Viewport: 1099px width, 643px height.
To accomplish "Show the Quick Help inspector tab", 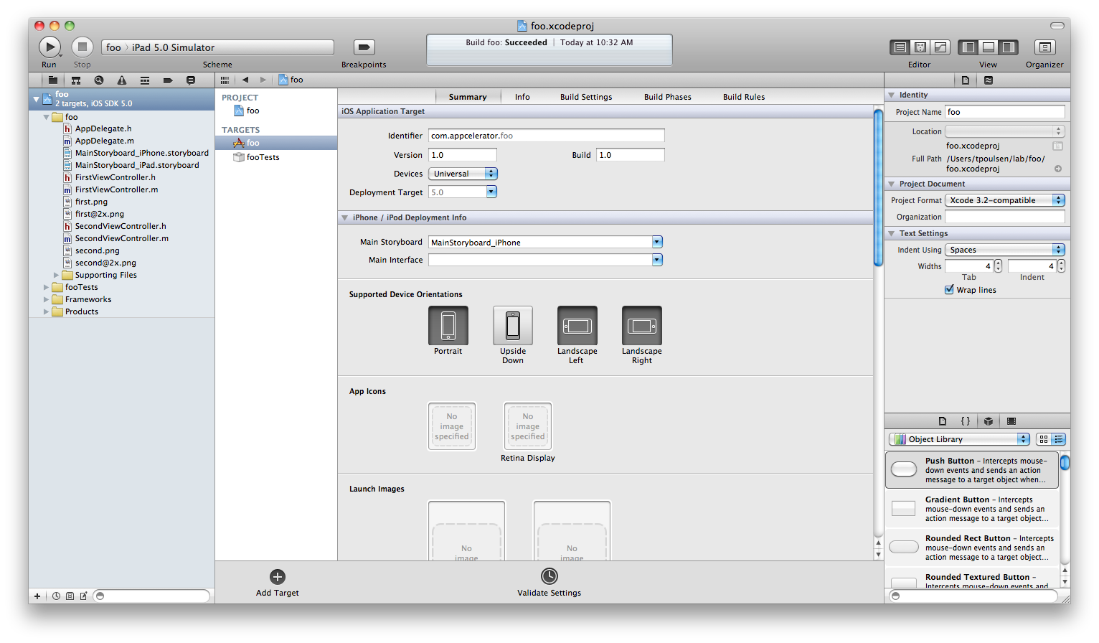I will click(x=989, y=80).
